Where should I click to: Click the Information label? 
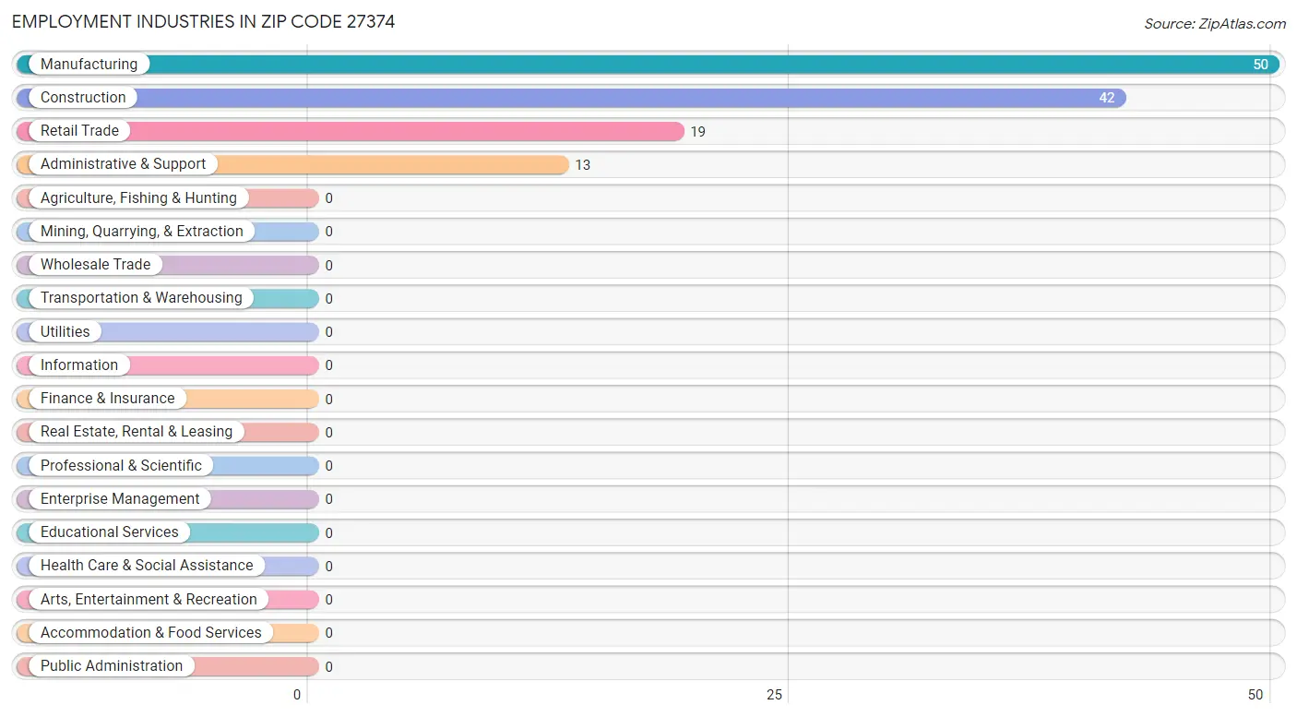(78, 364)
